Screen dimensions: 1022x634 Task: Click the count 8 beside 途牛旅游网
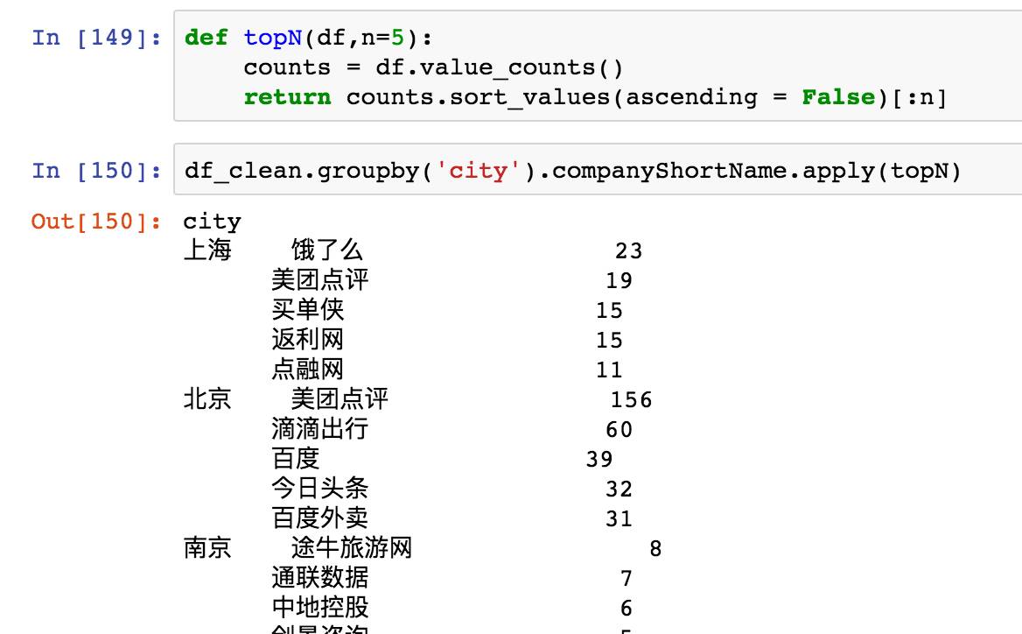tap(655, 549)
